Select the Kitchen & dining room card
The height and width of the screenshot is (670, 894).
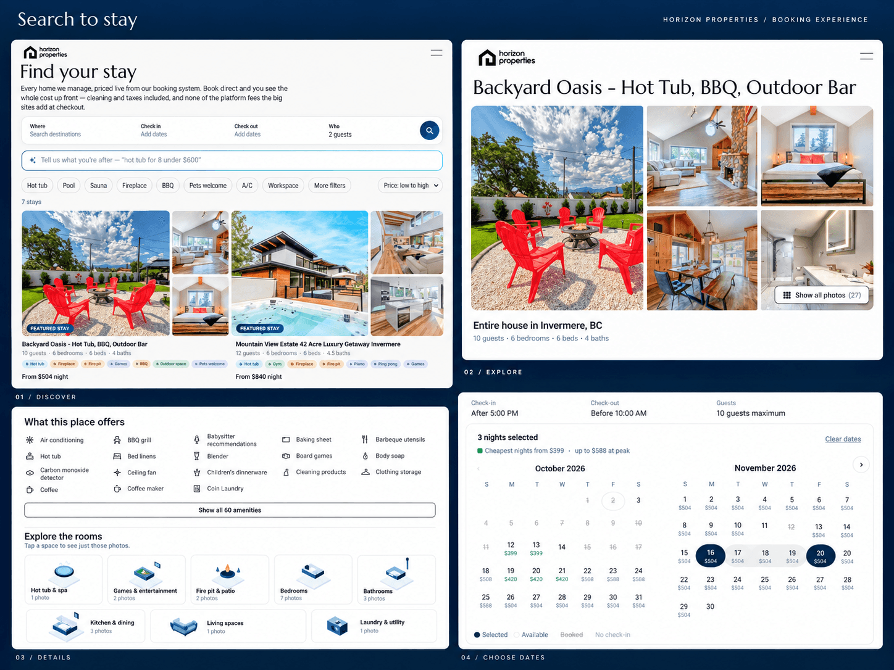tap(85, 626)
